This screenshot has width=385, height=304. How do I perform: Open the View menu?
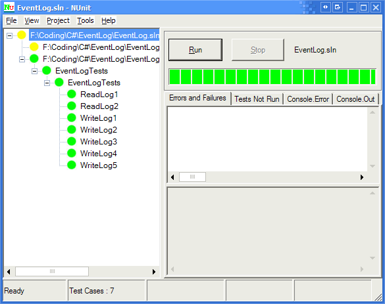pos(32,20)
